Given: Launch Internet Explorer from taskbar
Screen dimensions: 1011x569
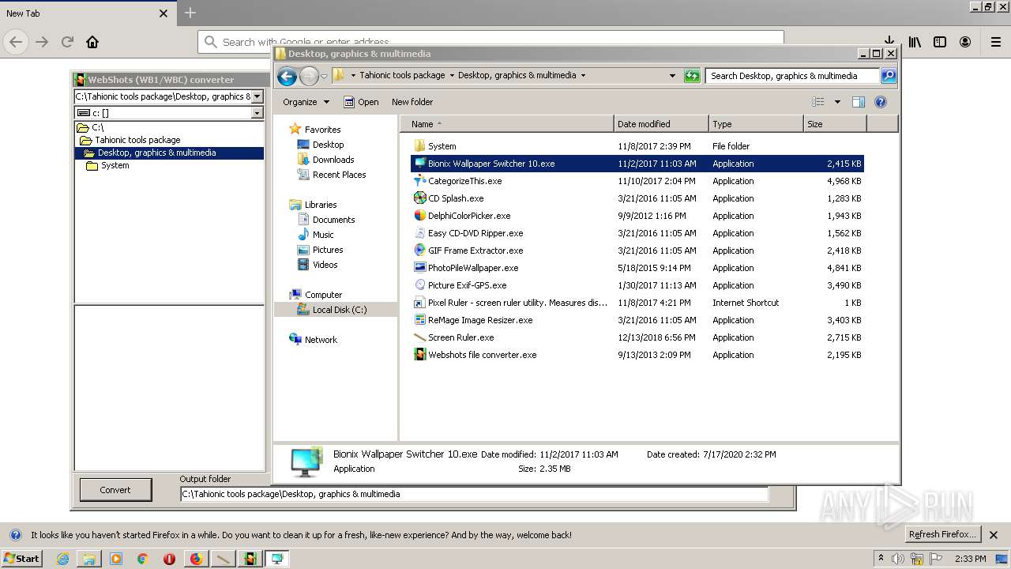Looking at the screenshot, I should pos(62,559).
